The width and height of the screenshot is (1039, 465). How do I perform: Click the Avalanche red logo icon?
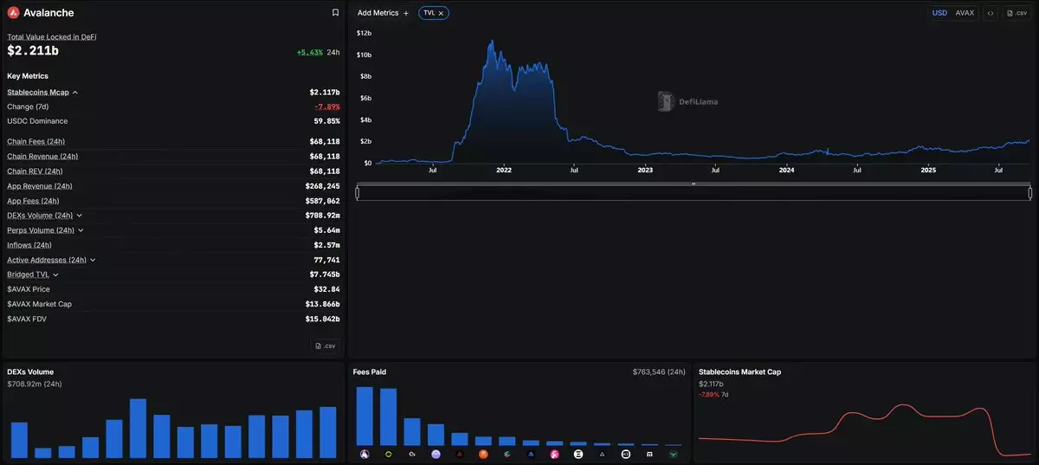point(13,13)
